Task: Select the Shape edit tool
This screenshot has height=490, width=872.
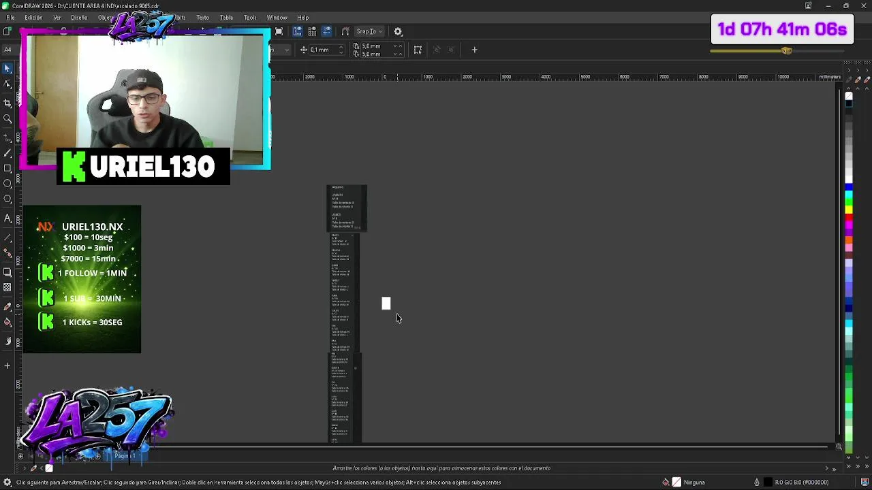Action: (7, 84)
